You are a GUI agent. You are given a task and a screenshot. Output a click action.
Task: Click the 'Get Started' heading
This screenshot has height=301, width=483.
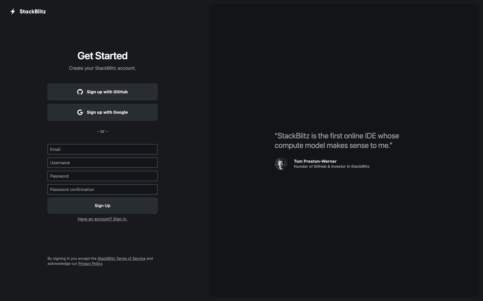102,56
